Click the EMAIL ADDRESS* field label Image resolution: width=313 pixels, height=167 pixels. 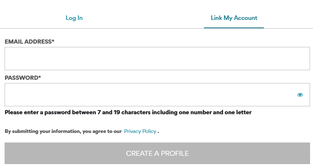pyautogui.click(x=30, y=42)
